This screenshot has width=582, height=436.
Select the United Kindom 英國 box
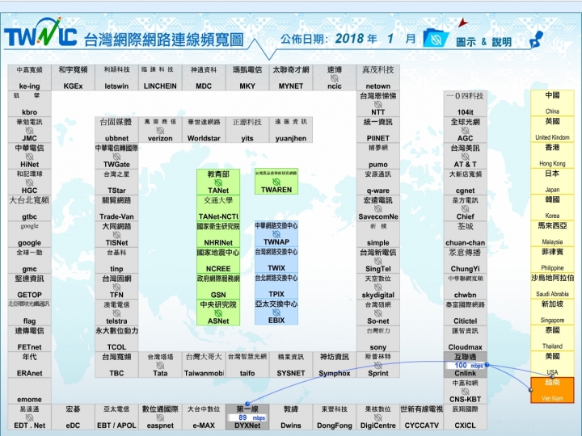coord(552,129)
